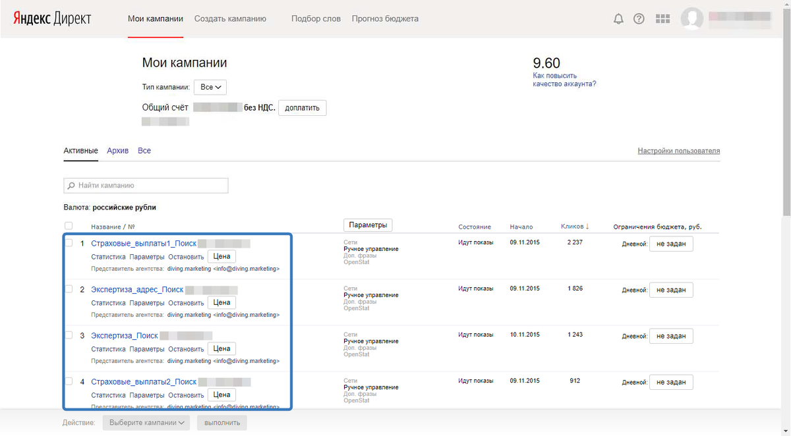Open Статистика for Экспертиза_Поиск
791x436 pixels.
coord(108,349)
